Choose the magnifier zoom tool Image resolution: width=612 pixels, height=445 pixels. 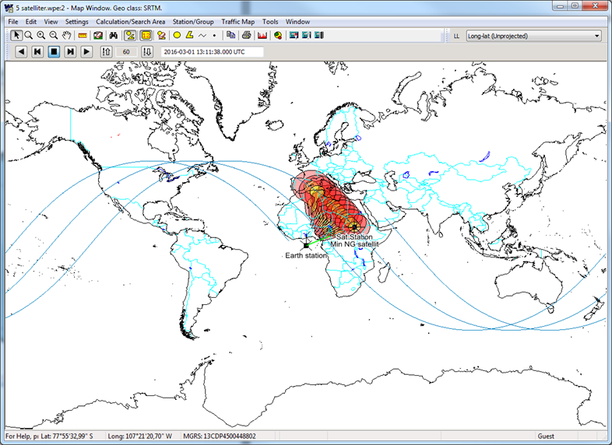[29, 36]
